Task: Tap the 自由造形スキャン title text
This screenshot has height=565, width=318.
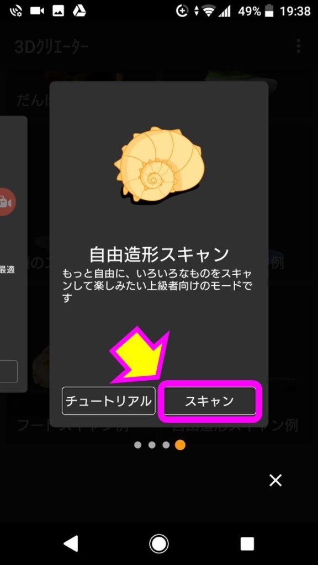Action: pyautogui.click(x=159, y=255)
